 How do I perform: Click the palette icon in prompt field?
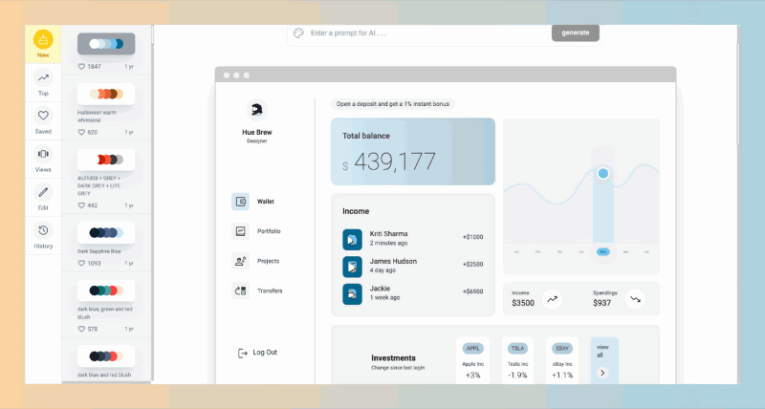click(x=298, y=33)
